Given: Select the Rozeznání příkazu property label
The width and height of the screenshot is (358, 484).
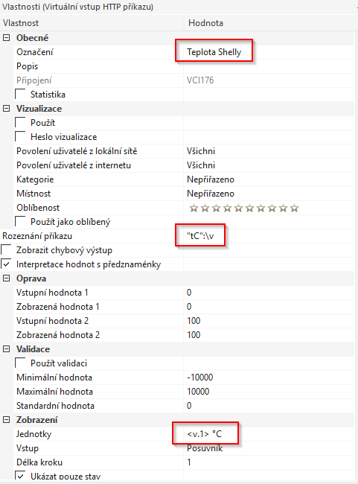Looking at the screenshot, I should pyautogui.click(x=37, y=236).
